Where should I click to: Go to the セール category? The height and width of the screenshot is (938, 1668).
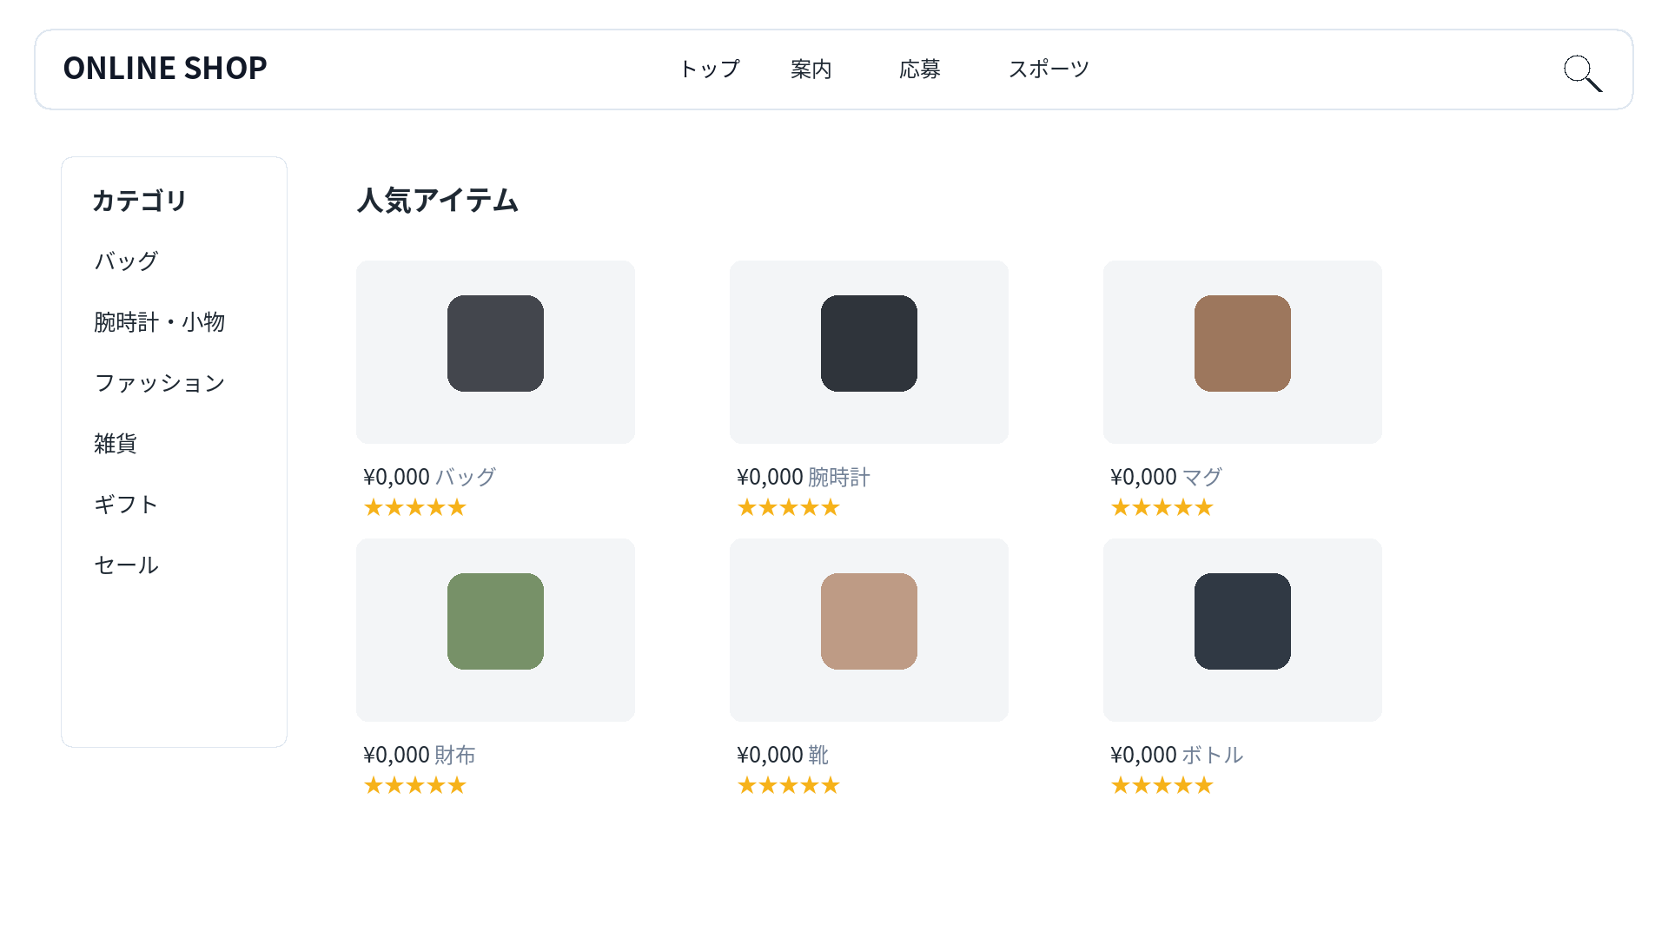pos(126,565)
